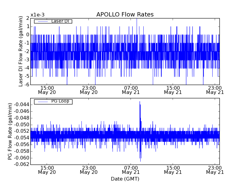Select the Laser DI legend label
The image size is (244, 183).
(60, 21)
